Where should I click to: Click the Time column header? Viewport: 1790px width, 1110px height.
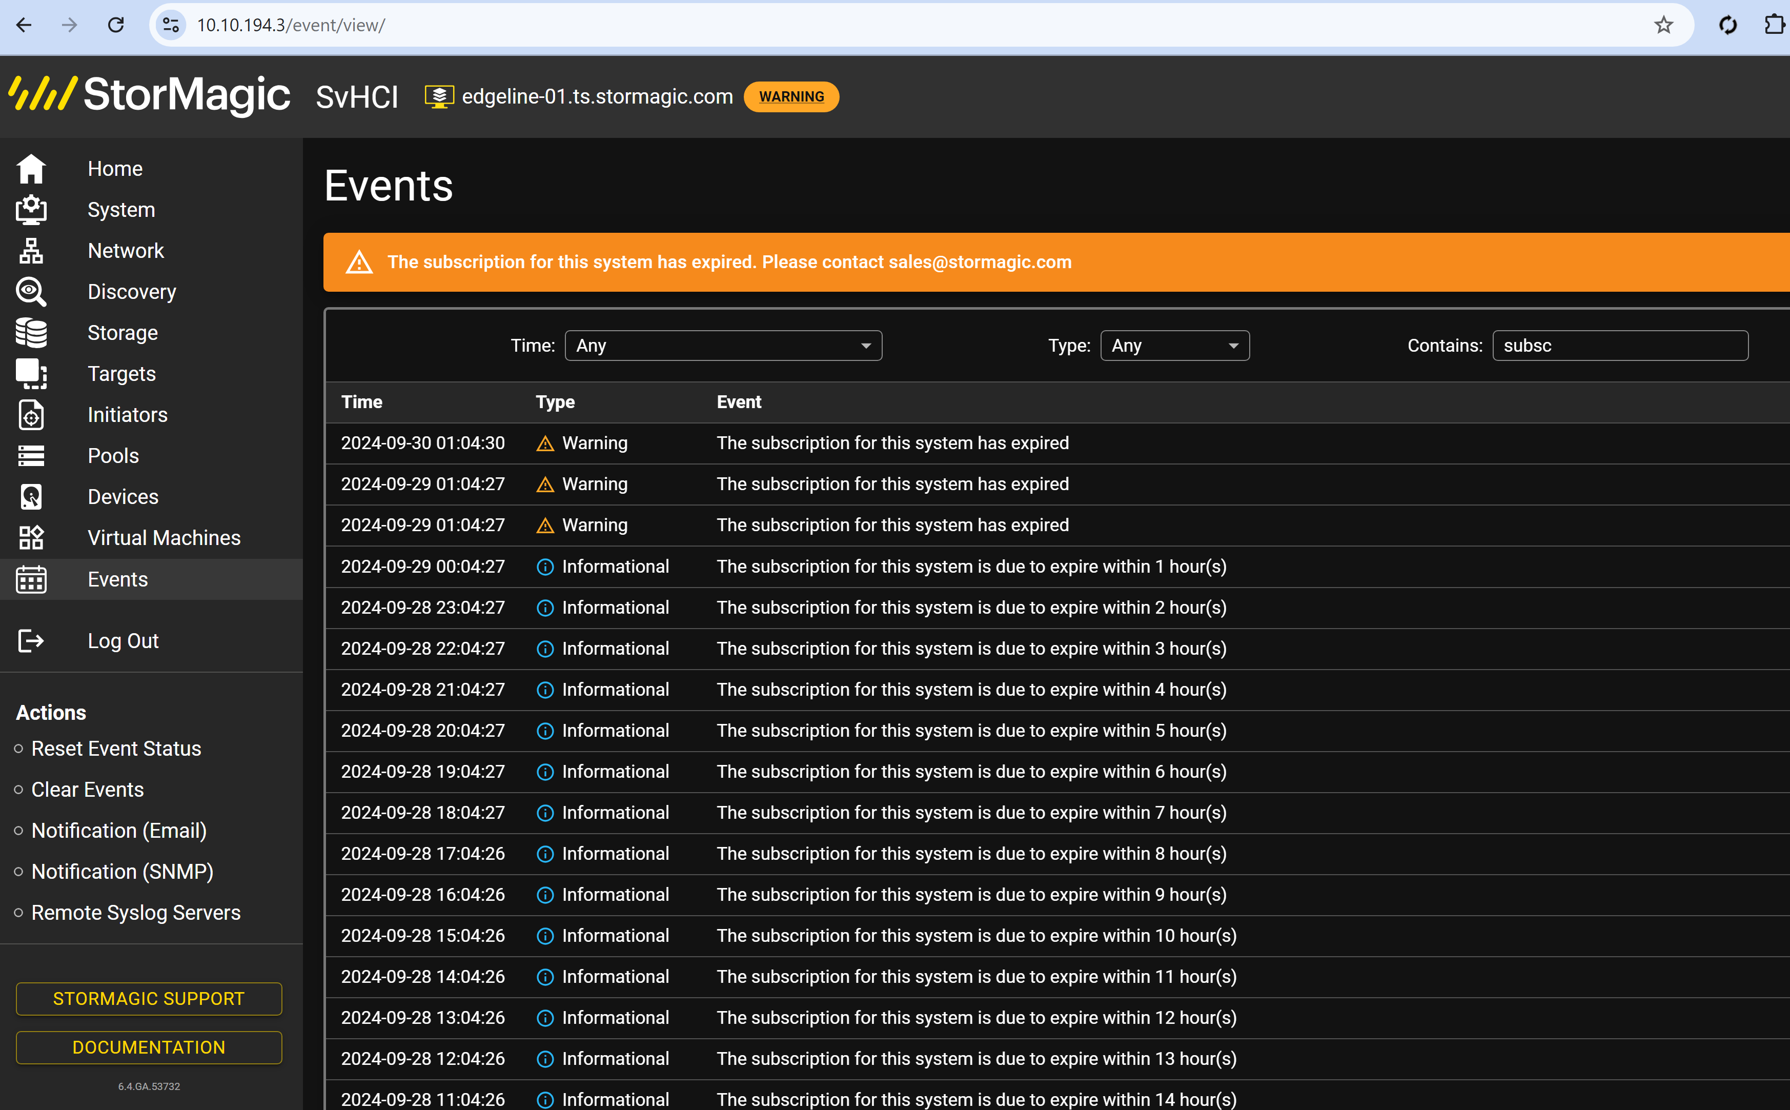[362, 402]
